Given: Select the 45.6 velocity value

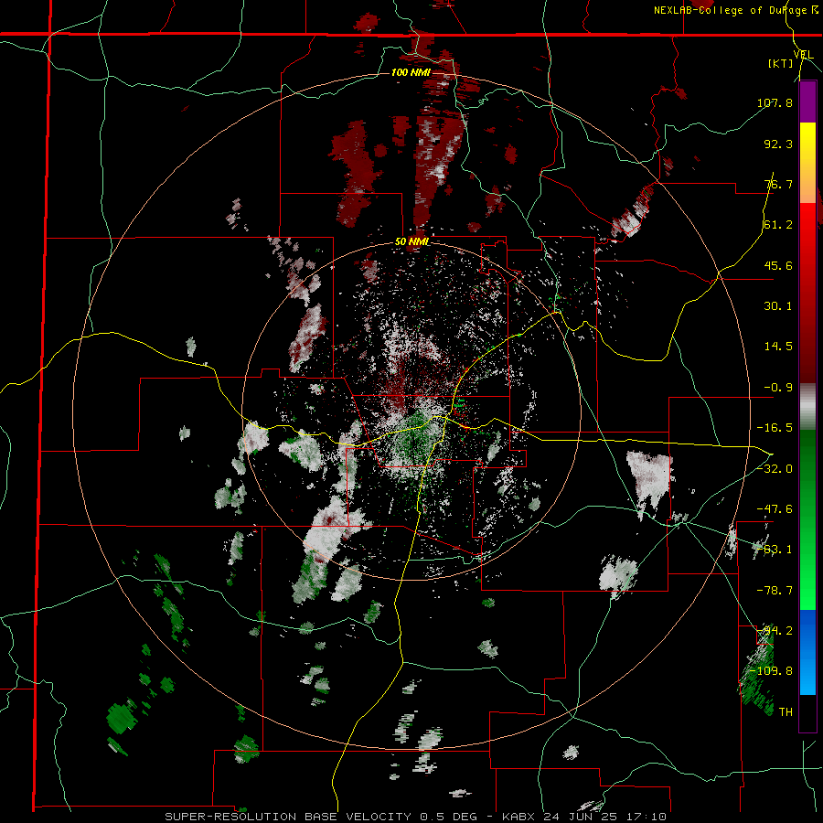Looking at the screenshot, I should [778, 265].
